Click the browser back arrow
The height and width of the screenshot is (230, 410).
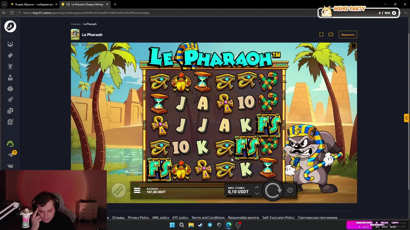(4, 13)
